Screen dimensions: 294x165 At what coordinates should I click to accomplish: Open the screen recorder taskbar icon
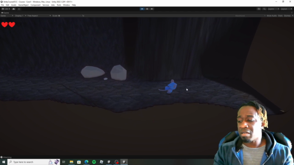[x=117, y=162]
